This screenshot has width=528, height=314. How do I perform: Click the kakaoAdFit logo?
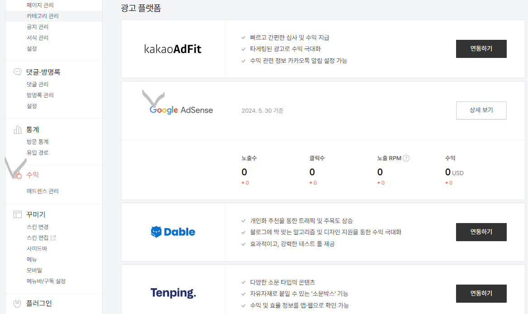[x=173, y=49]
